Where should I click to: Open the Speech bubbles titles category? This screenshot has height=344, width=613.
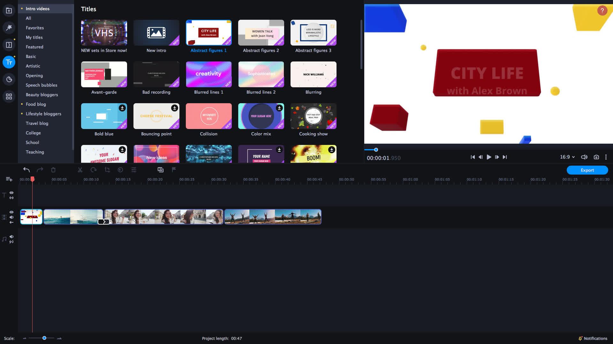click(42, 85)
